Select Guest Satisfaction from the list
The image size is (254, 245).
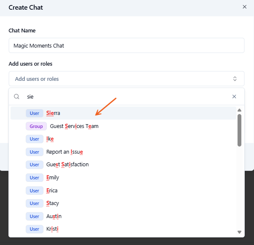[x=67, y=165]
